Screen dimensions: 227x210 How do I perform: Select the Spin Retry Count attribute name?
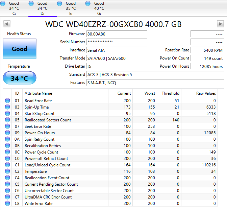coord(40,139)
